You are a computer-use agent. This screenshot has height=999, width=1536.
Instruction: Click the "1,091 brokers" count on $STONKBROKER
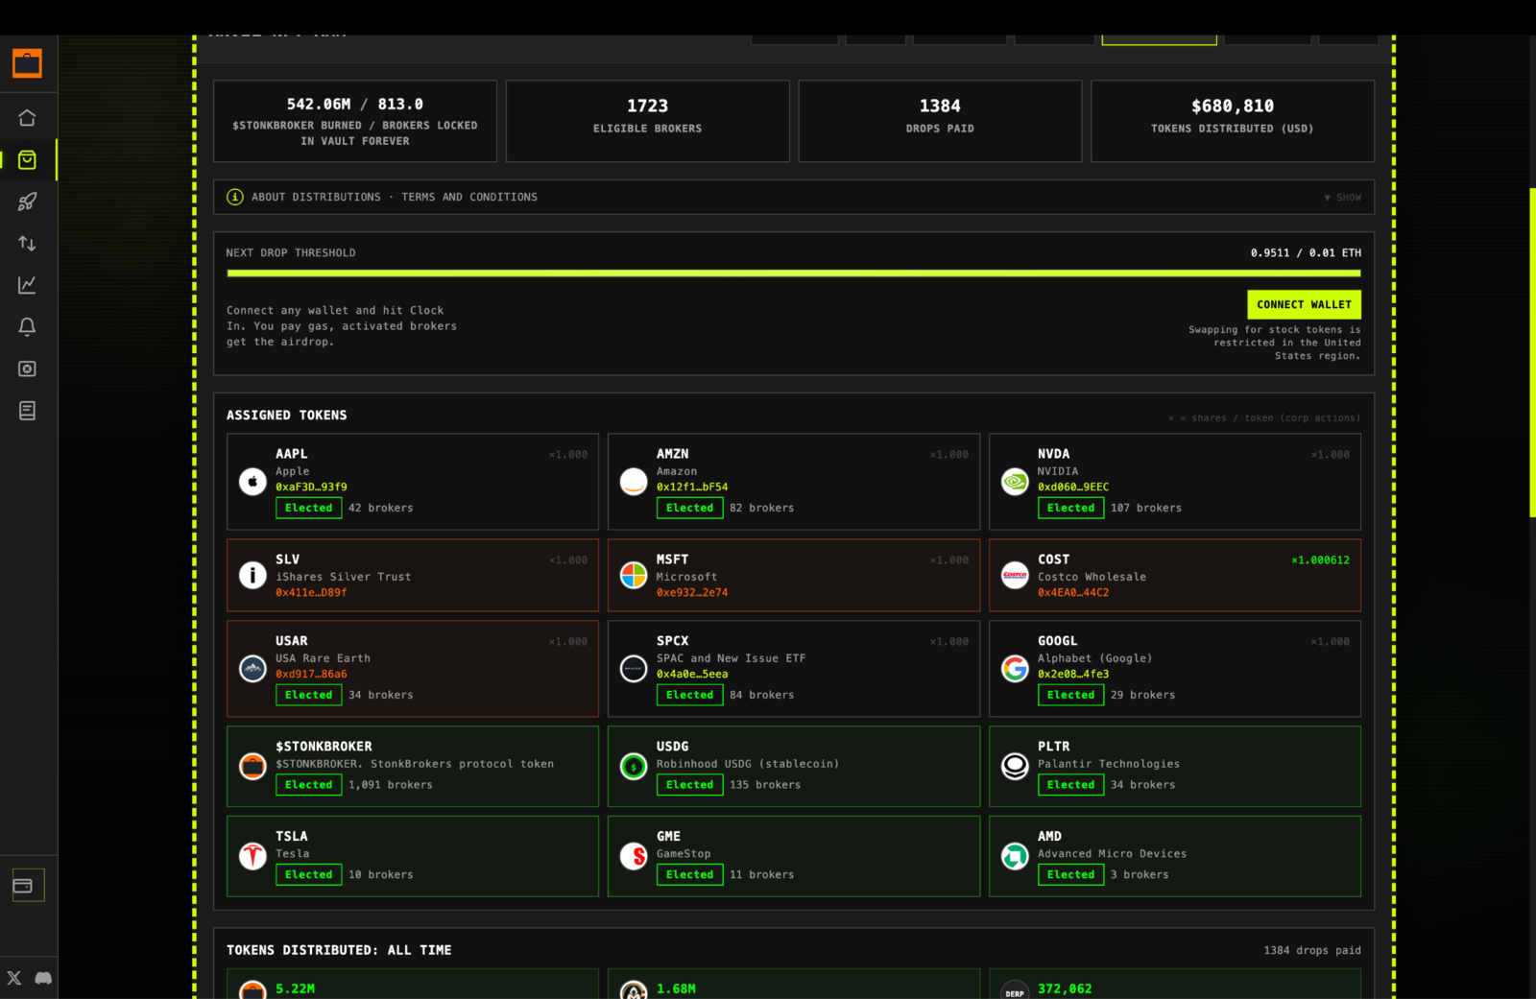pos(391,785)
